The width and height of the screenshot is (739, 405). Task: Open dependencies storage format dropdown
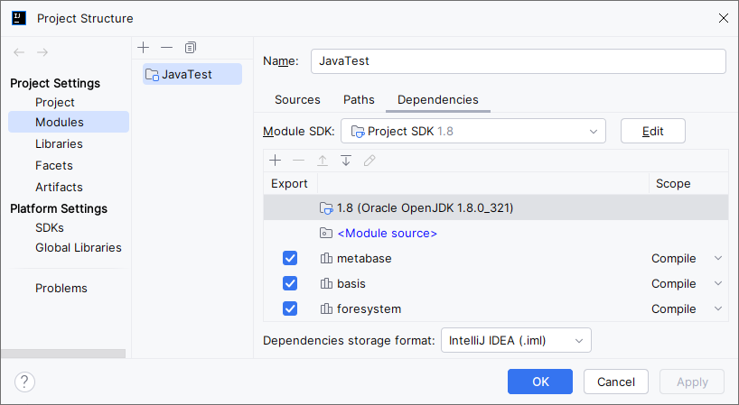[x=516, y=340]
